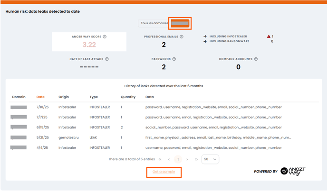Click arrow icon before Including Ransomware

[205, 42]
